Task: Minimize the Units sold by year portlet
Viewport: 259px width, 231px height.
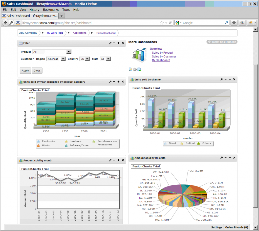Action: click(x=114, y=82)
